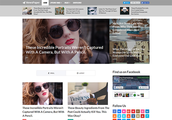Click the MyThemeShop cart logo in Facebook widget
Viewport: 172px width, 120px height.
116,79
